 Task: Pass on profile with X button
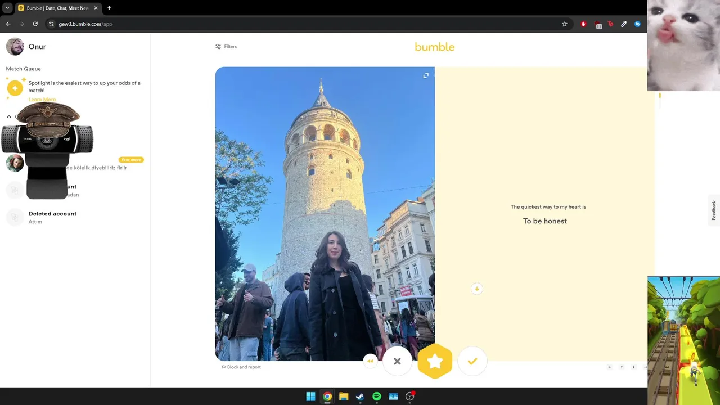point(397,361)
